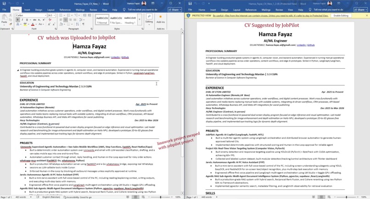Open the Calibri font name dropdown

point(45,15)
